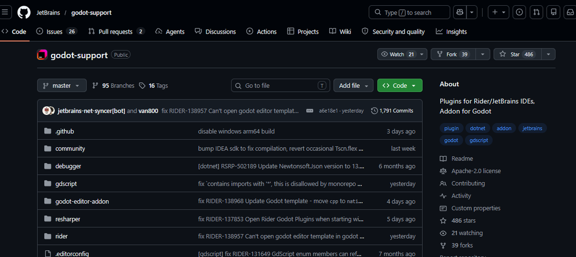Open the godot-editor-addon folder
This screenshot has width=576, height=257.
tap(82, 201)
